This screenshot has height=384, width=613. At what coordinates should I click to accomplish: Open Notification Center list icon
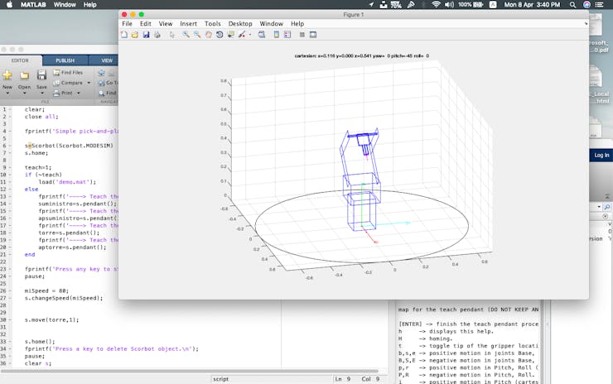tap(599, 5)
